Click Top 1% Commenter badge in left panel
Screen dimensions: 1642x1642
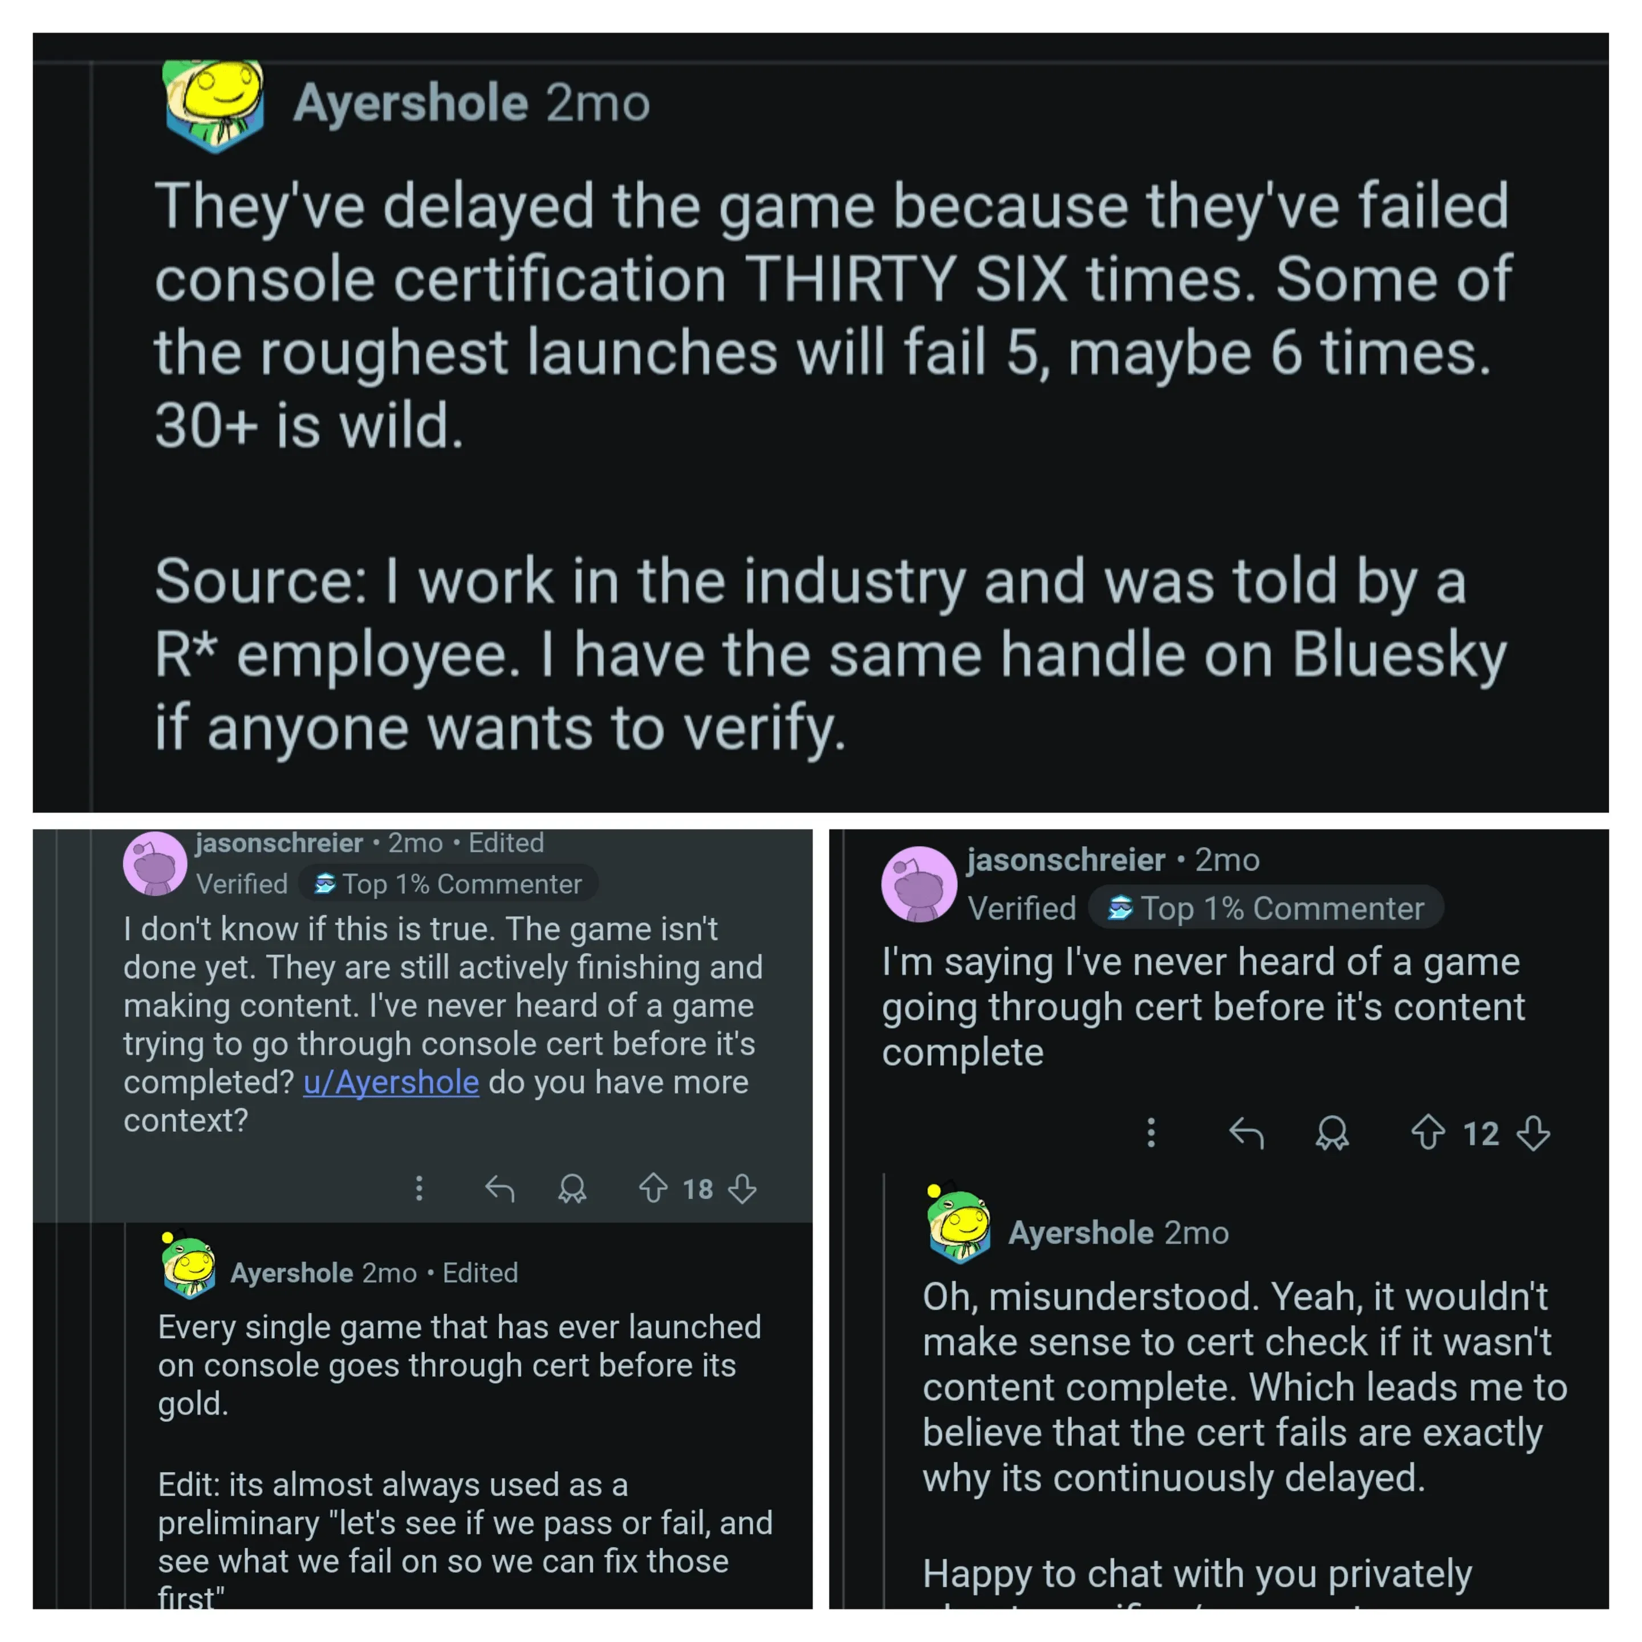(449, 884)
